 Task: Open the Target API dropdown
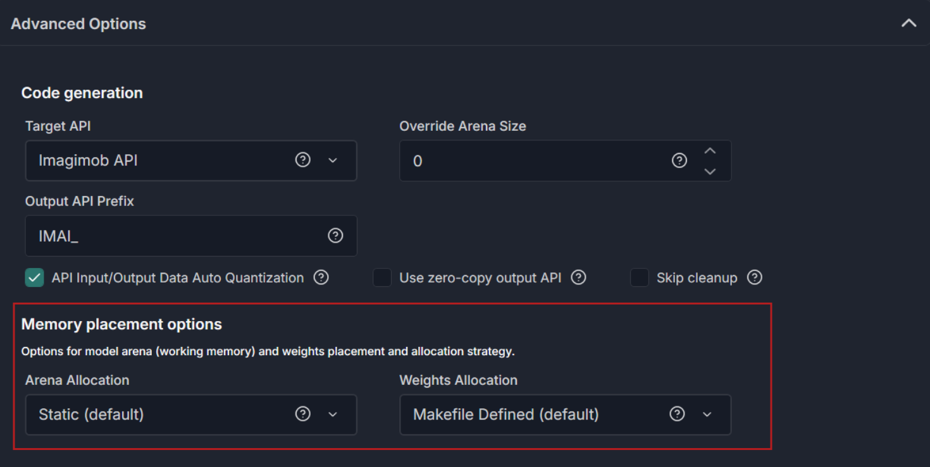click(x=191, y=161)
